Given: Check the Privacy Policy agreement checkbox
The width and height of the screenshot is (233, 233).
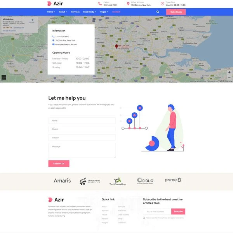Looking at the screenshot, I should 144,218.
